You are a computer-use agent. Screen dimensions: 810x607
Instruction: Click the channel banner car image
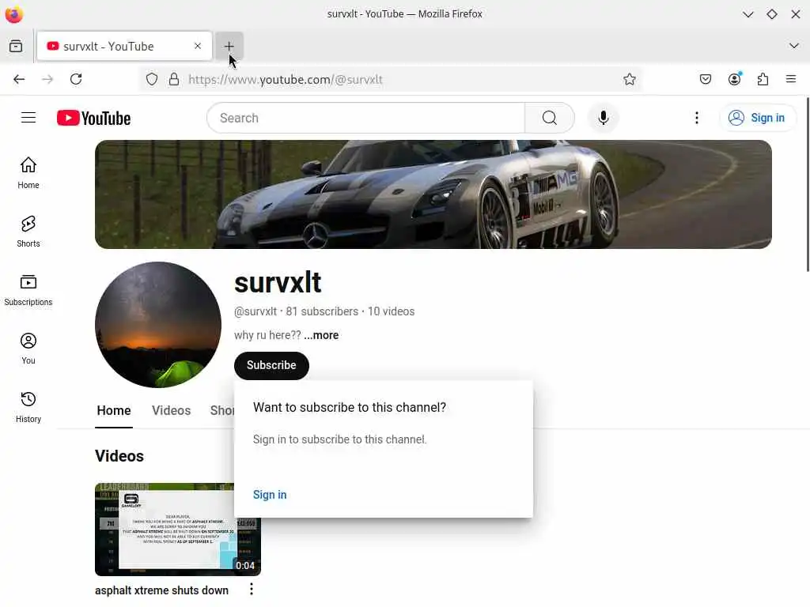point(433,194)
